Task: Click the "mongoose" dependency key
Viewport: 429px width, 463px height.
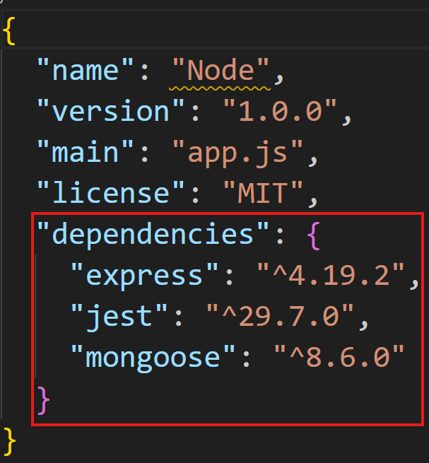Action: [x=153, y=358]
